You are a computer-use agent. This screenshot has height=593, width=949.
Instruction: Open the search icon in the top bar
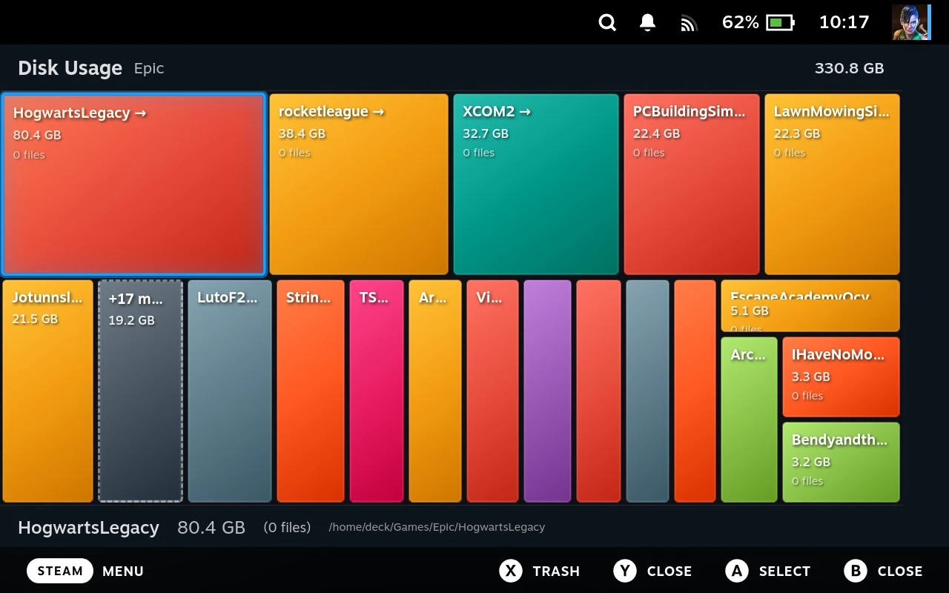pos(607,23)
